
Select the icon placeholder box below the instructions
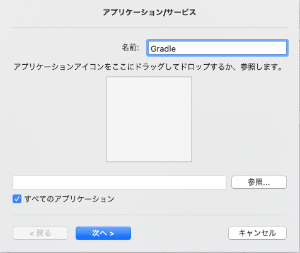(x=149, y=119)
